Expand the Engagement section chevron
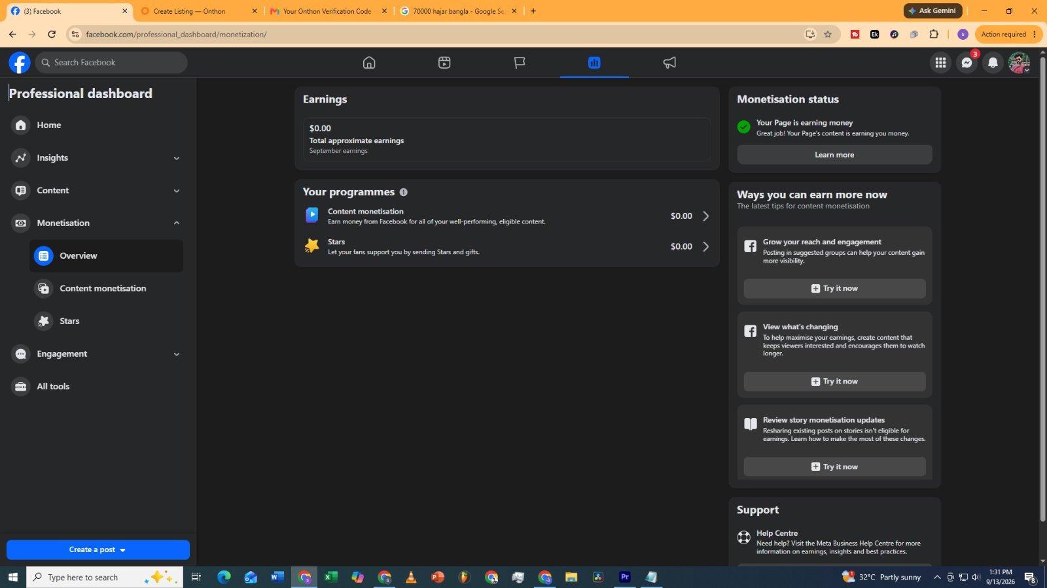 [177, 354]
